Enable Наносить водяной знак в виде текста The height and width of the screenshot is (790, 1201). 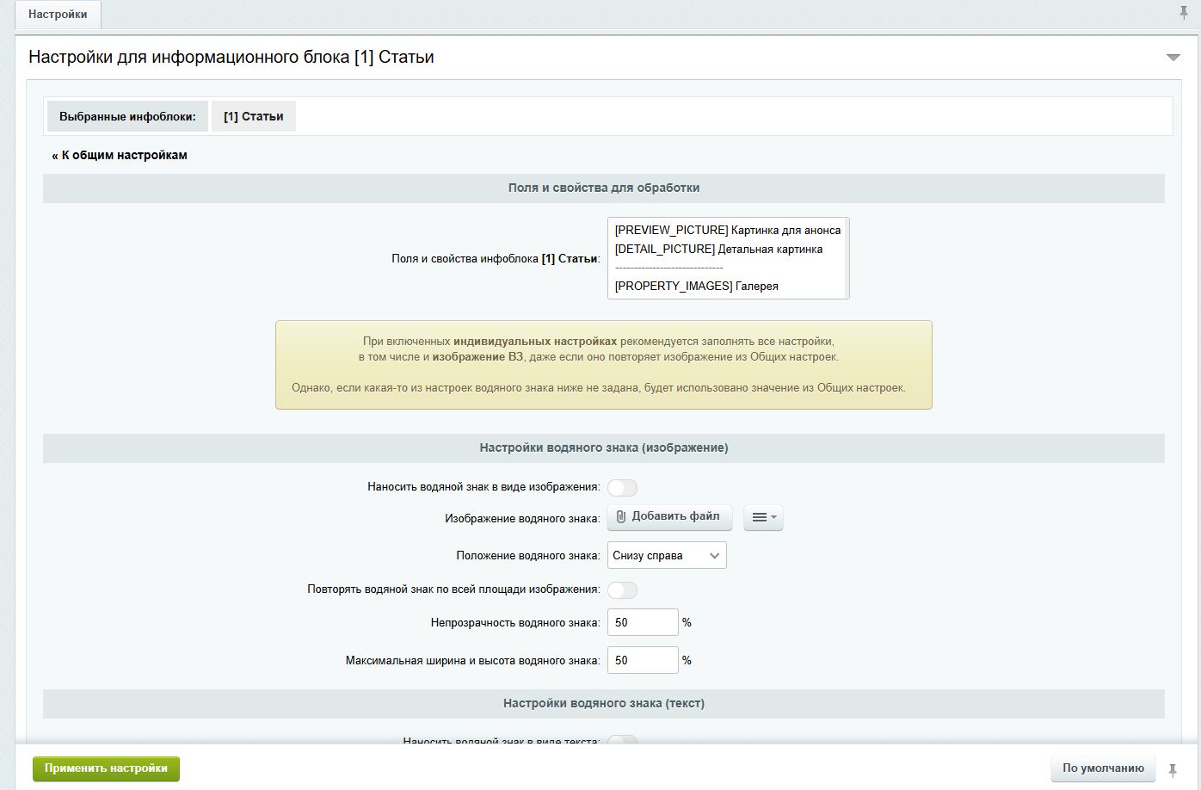622,740
